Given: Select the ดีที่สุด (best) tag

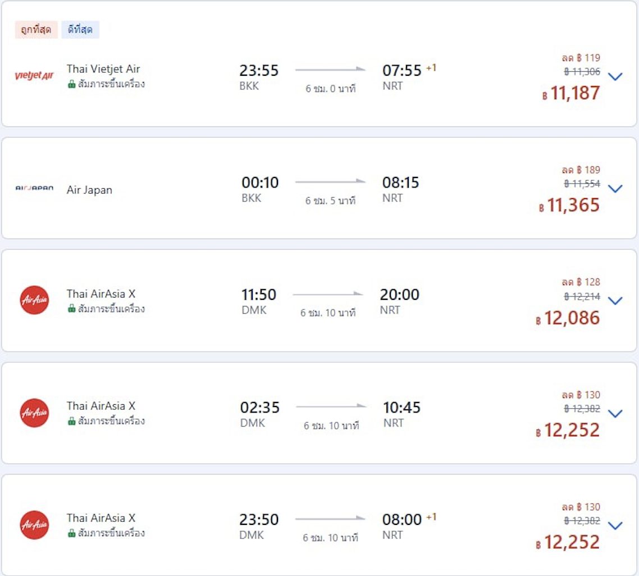Looking at the screenshot, I should tap(80, 30).
